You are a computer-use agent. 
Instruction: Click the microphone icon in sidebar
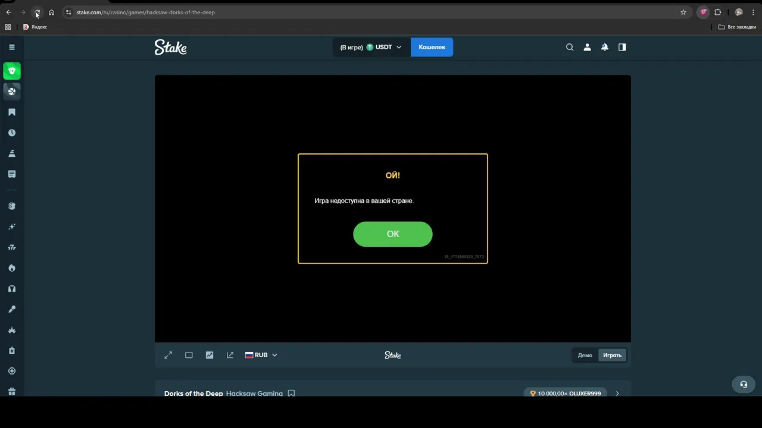[12, 309]
